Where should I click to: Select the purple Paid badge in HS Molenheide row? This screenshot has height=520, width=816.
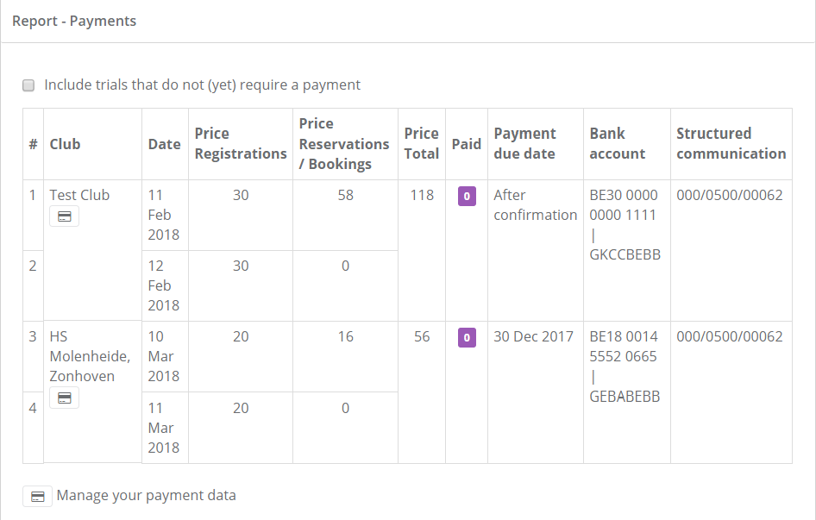tap(467, 338)
